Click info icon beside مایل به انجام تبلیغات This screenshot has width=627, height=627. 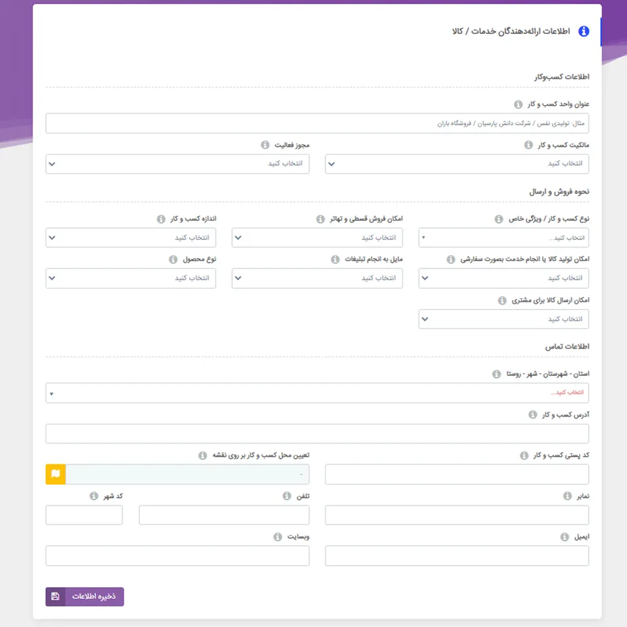click(x=335, y=259)
